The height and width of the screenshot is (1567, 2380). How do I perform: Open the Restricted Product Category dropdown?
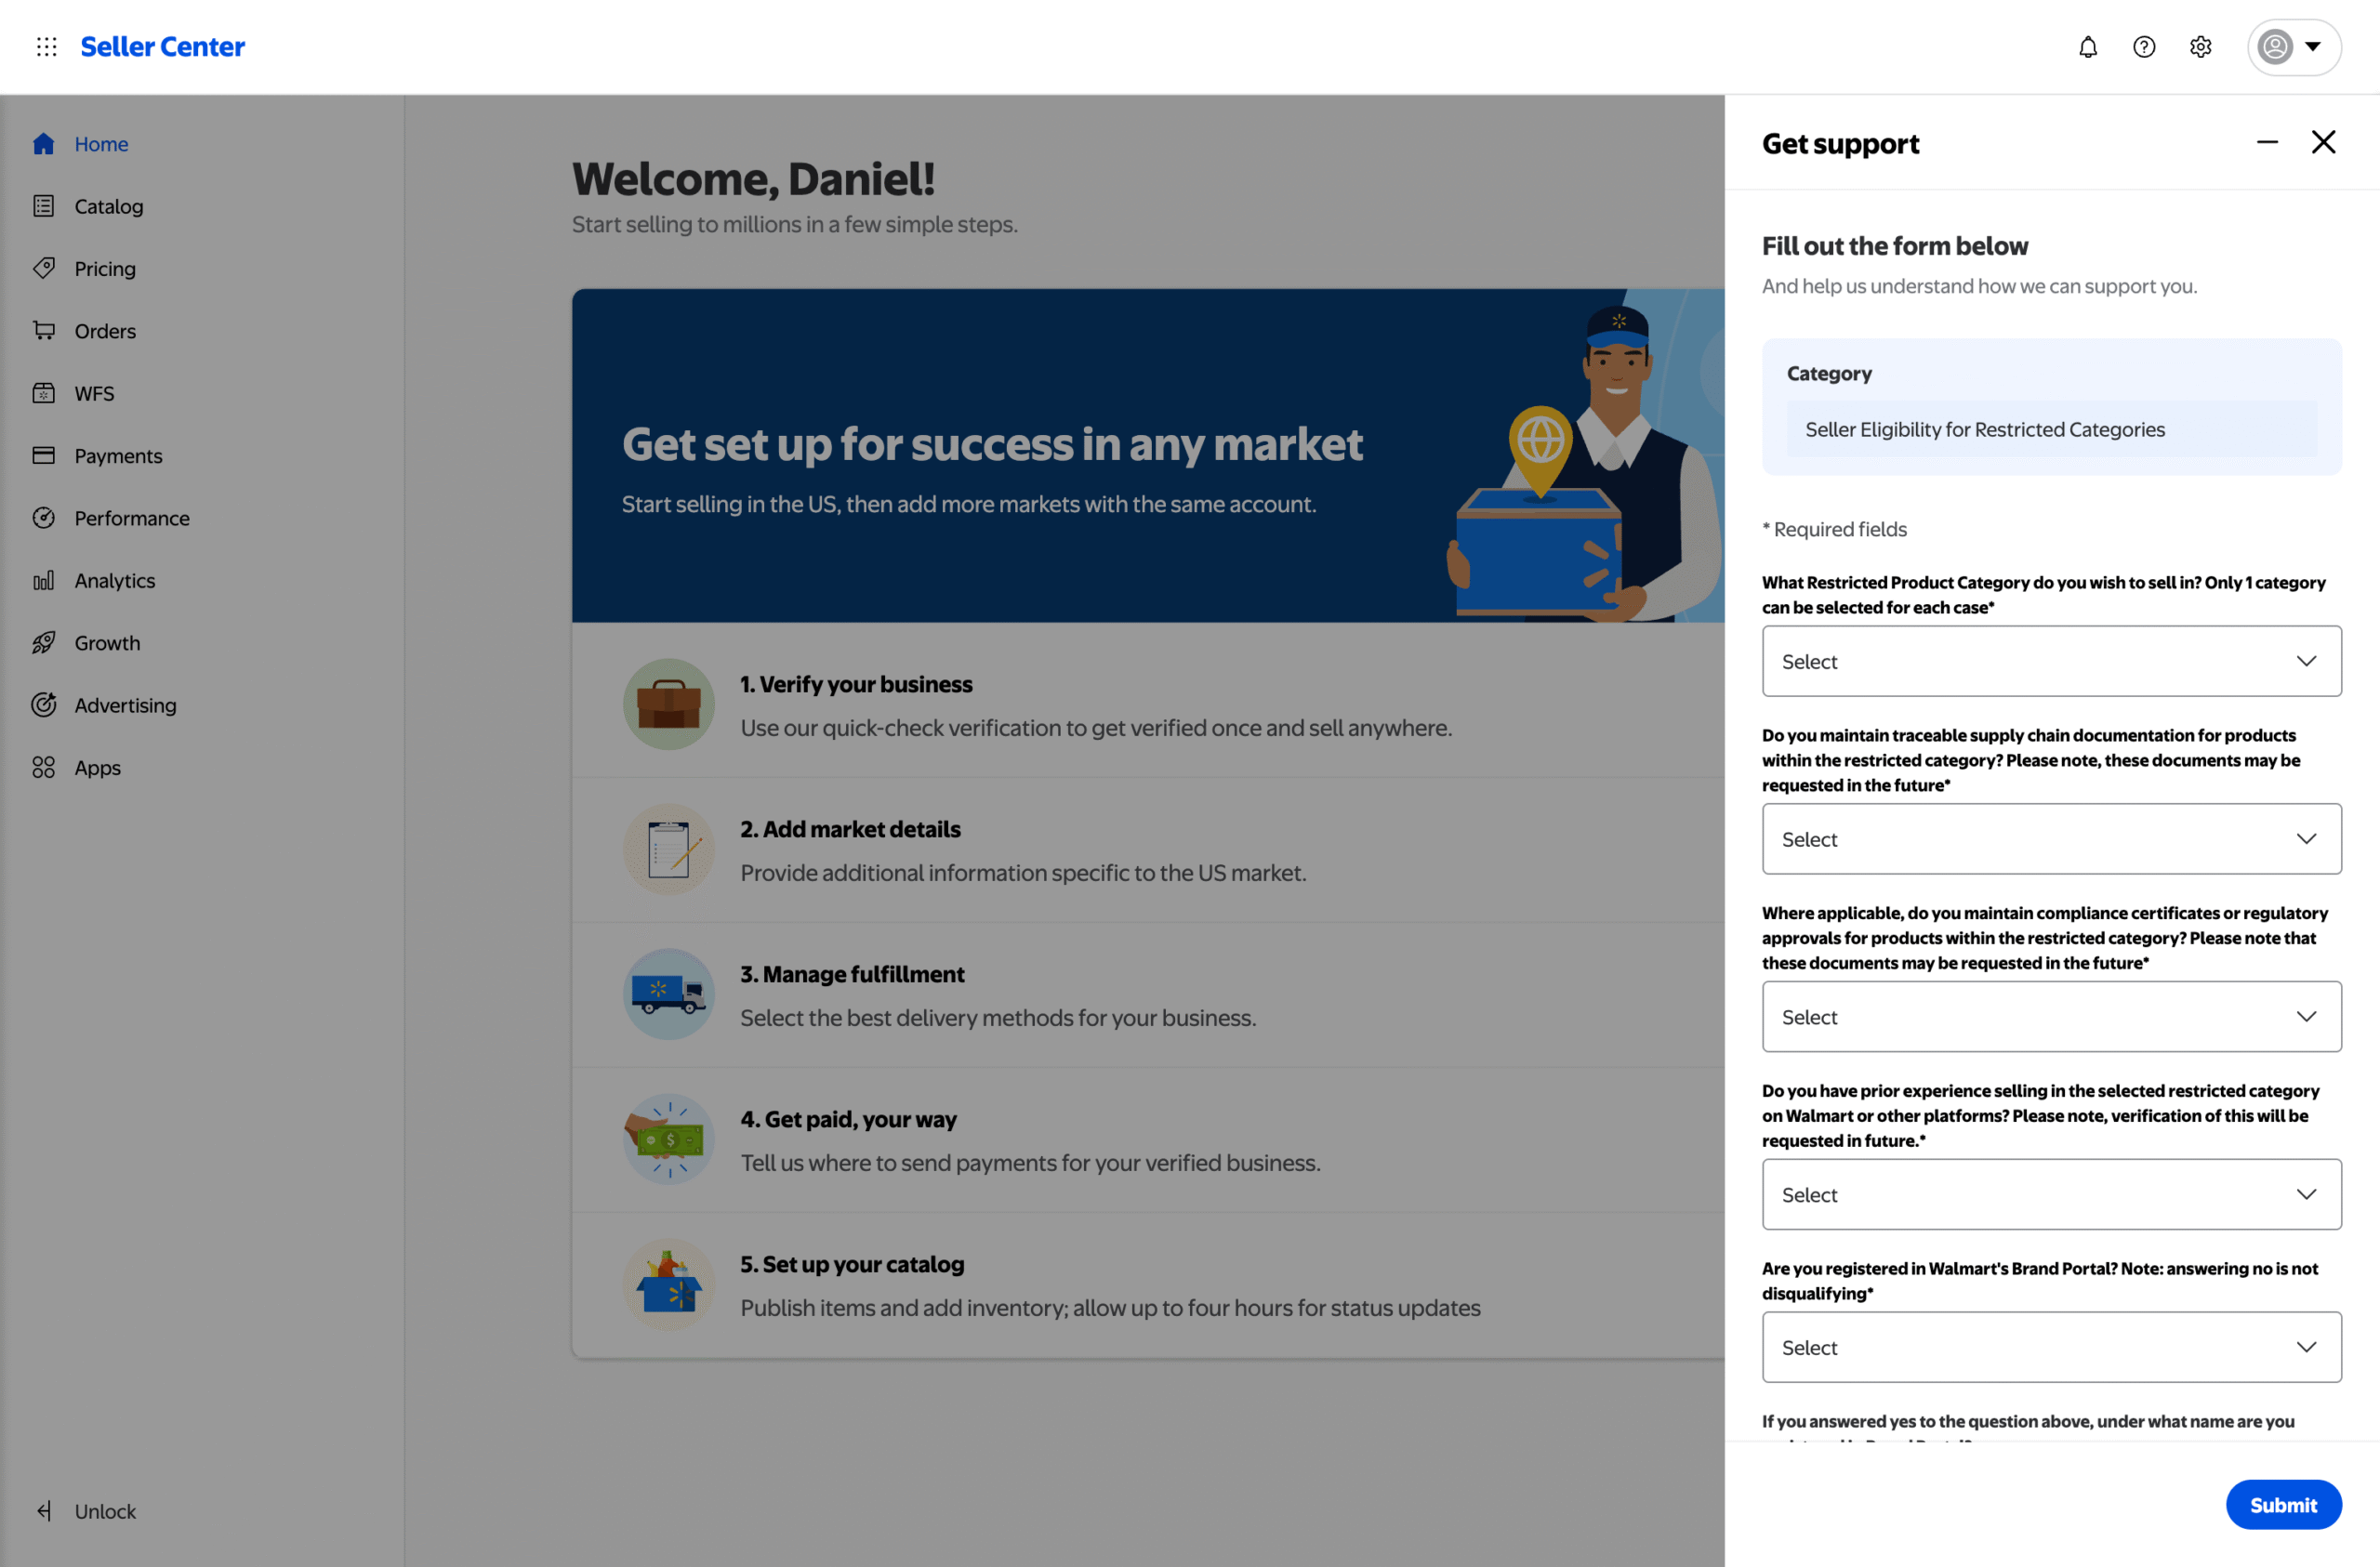(2050, 661)
